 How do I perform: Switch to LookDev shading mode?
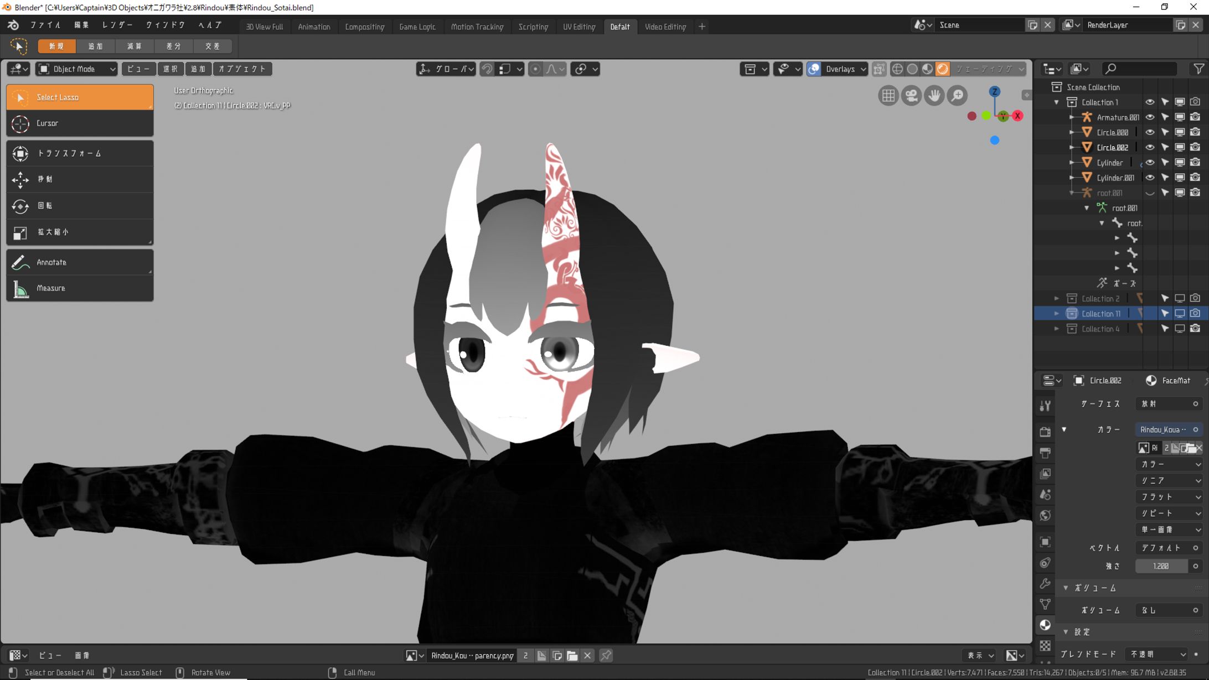[927, 69]
